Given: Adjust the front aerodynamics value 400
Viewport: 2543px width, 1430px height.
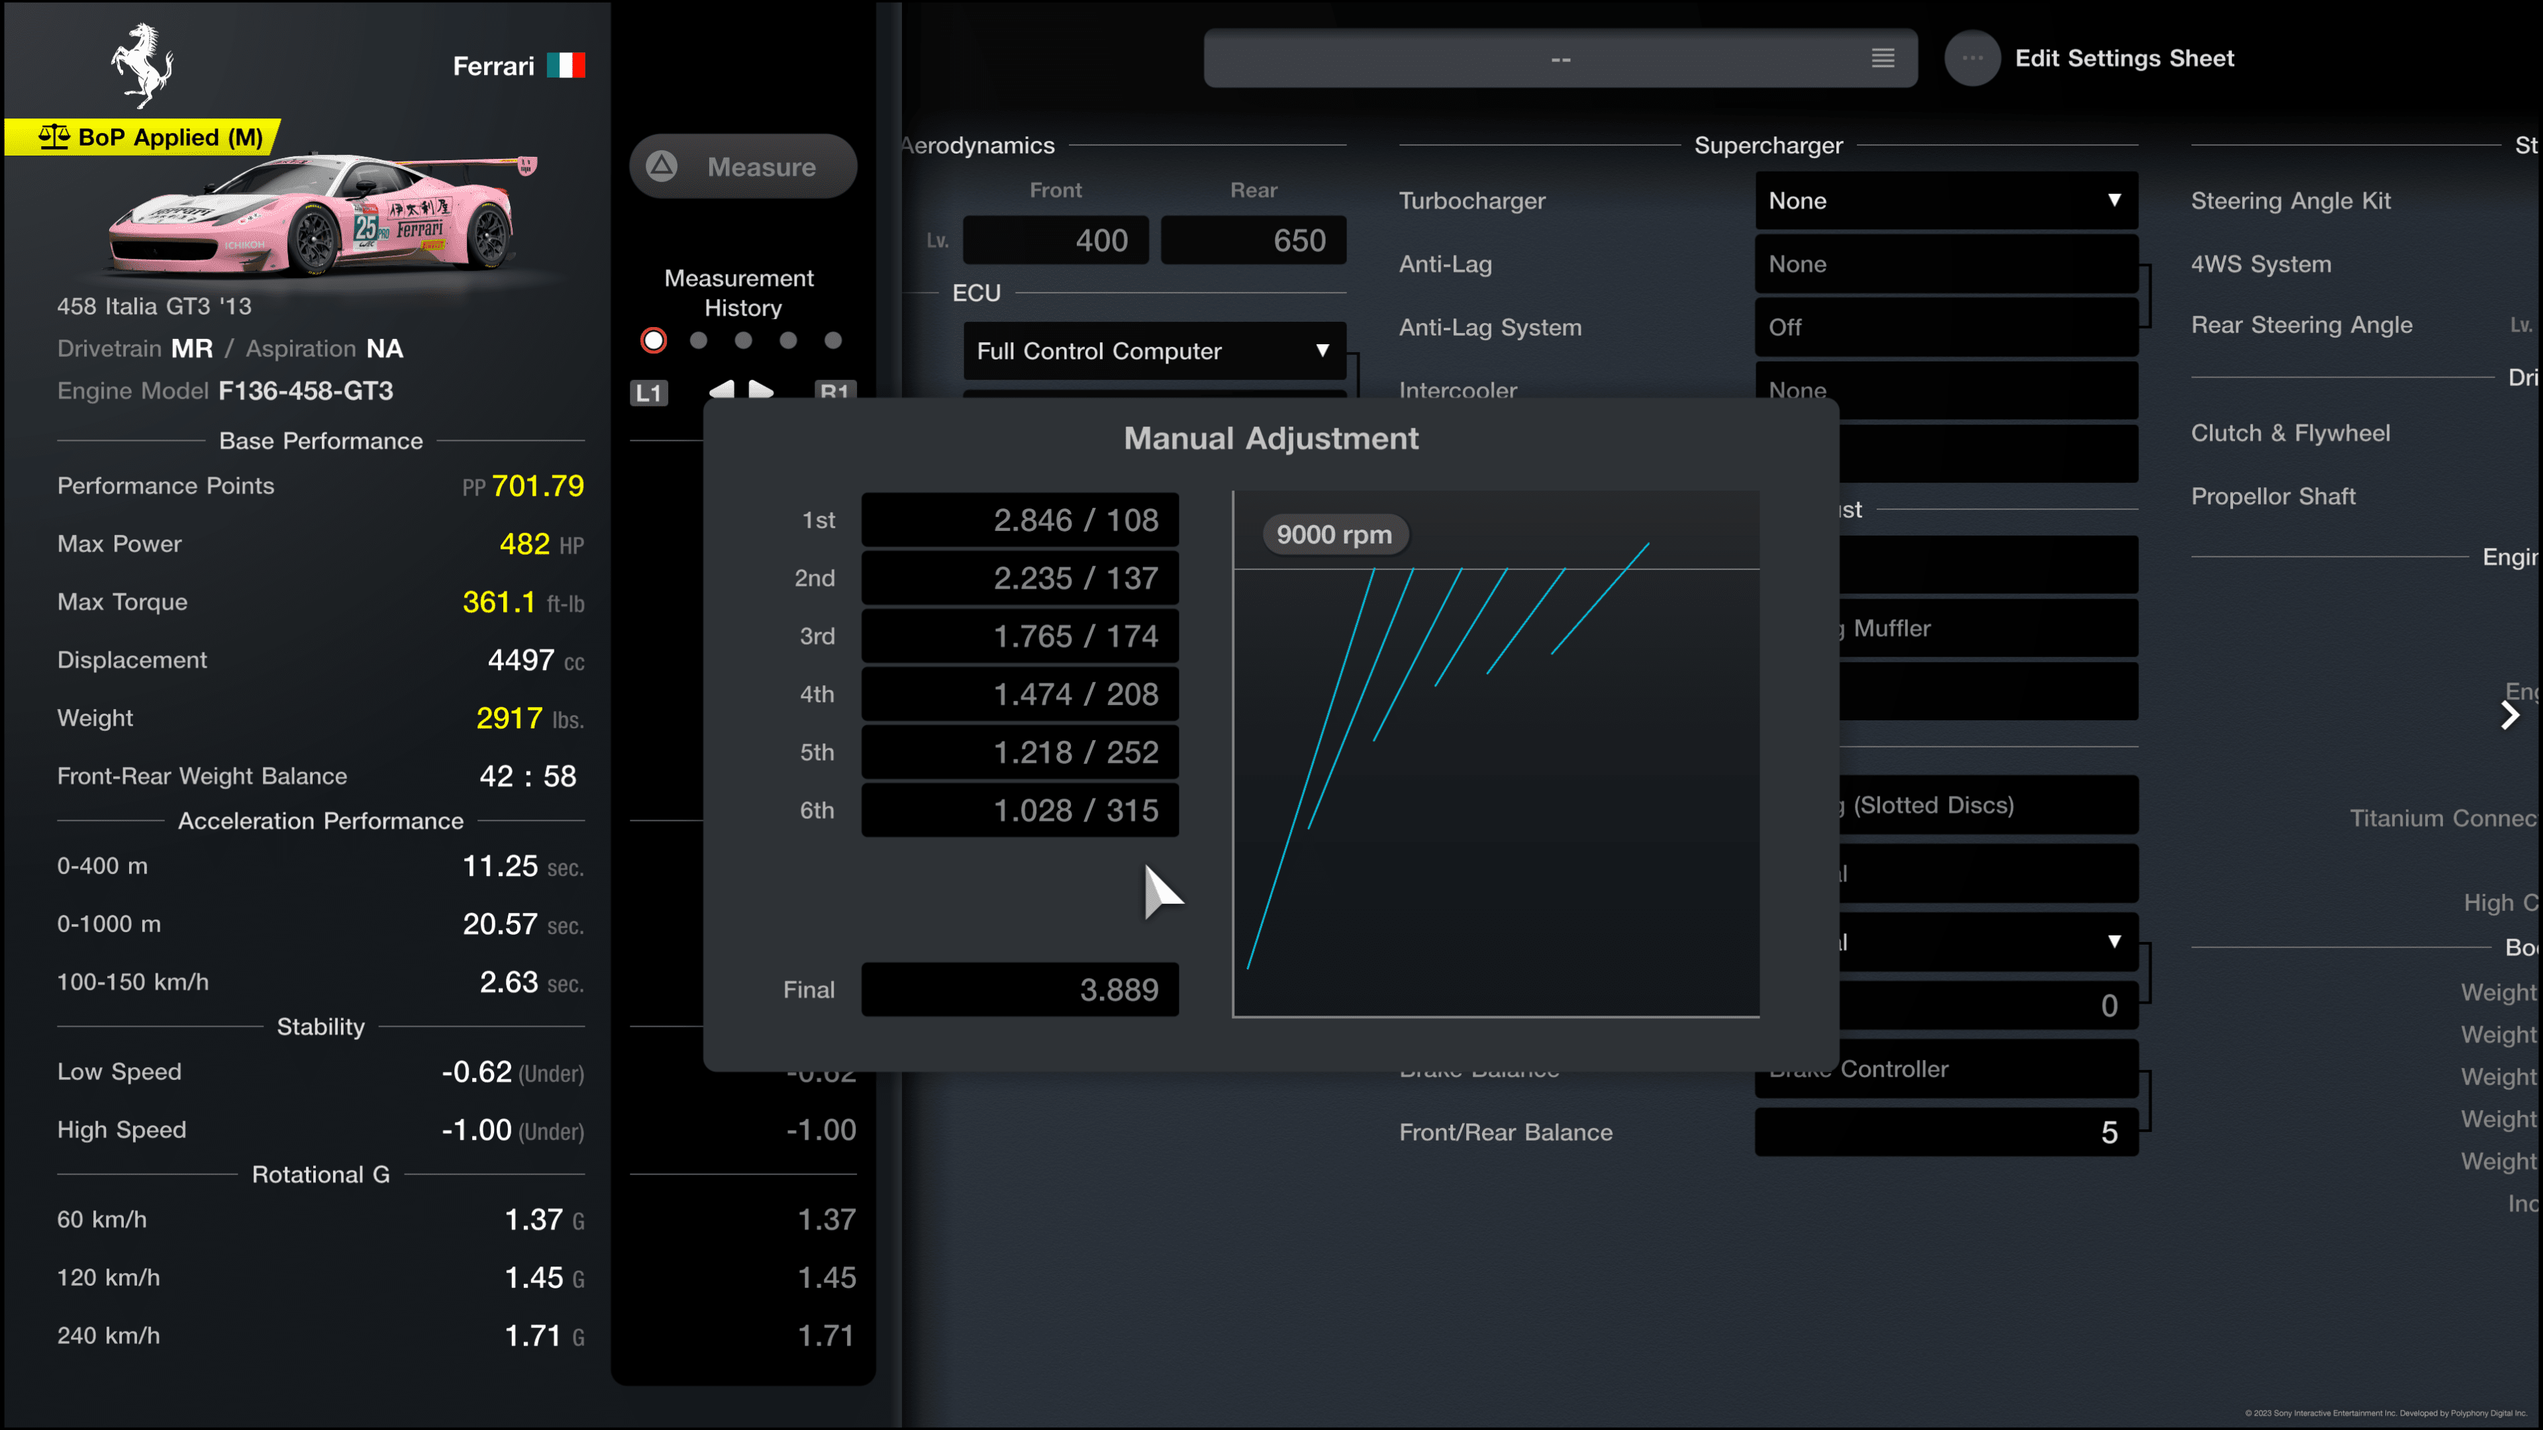Looking at the screenshot, I should 1056,240.
